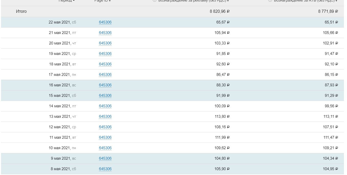The image size is (347, 175).
Task: Click date cell '17 мая 2021, пн'
Action: [63, 75]
